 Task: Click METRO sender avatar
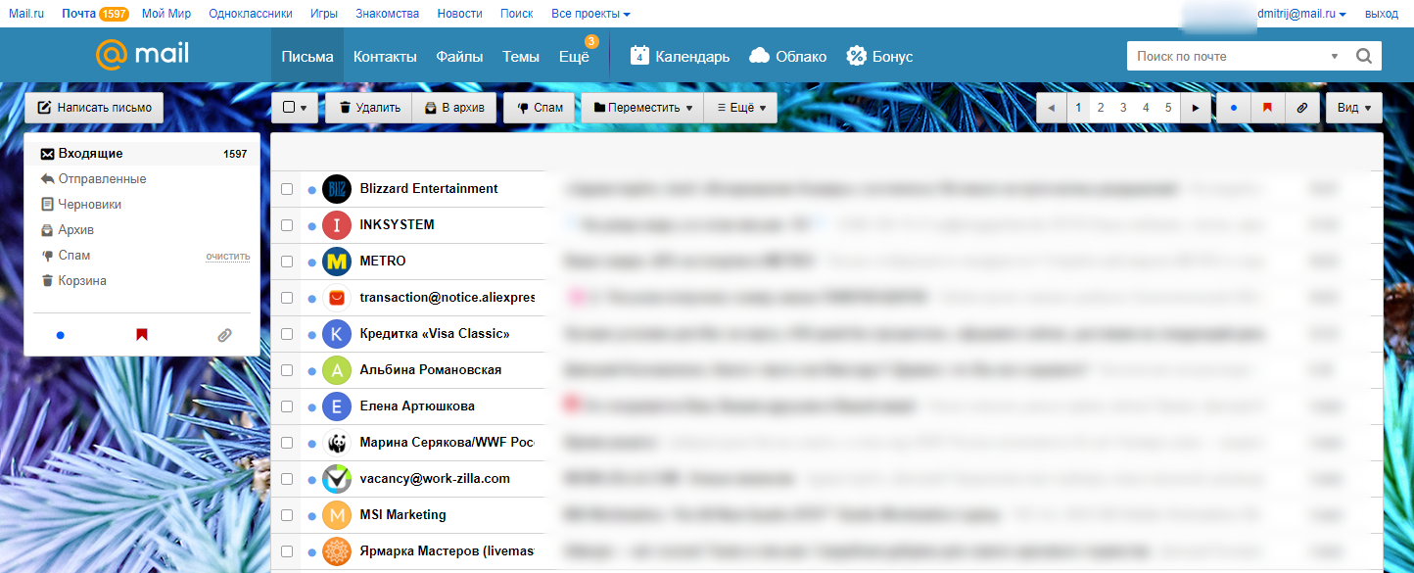pyautogui.click(x=336, y=262)
